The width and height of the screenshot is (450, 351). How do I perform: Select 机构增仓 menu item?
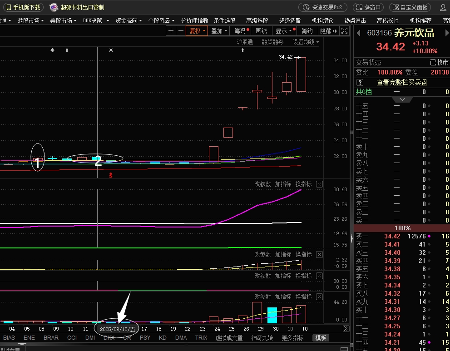click(x=322, y=21)
